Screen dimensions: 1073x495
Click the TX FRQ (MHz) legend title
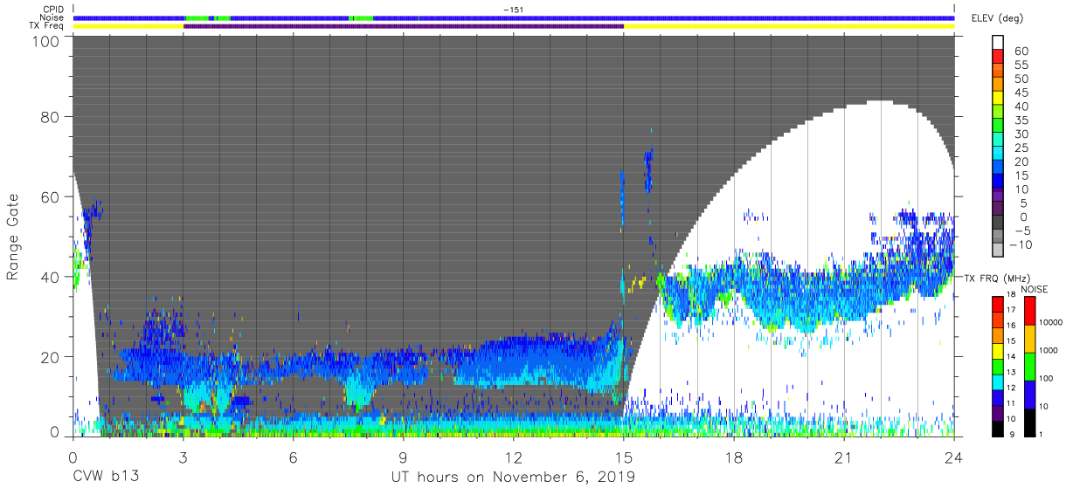point(996,278)
